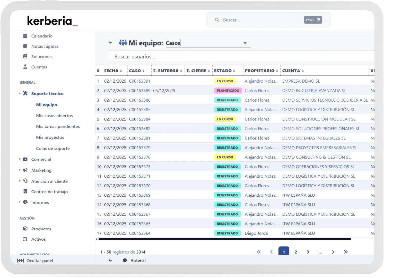Go to the next page of results
Screen dimensions: 410x278
333,252
